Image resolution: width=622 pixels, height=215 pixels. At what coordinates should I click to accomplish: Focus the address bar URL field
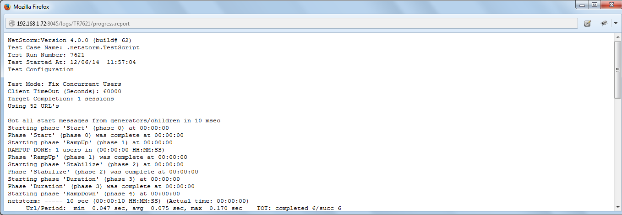[x=292, y=23]
